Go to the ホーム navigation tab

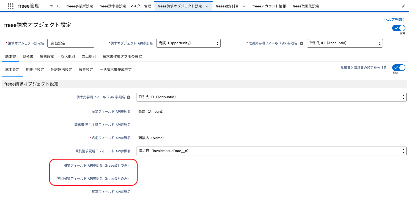pos(54,6)
